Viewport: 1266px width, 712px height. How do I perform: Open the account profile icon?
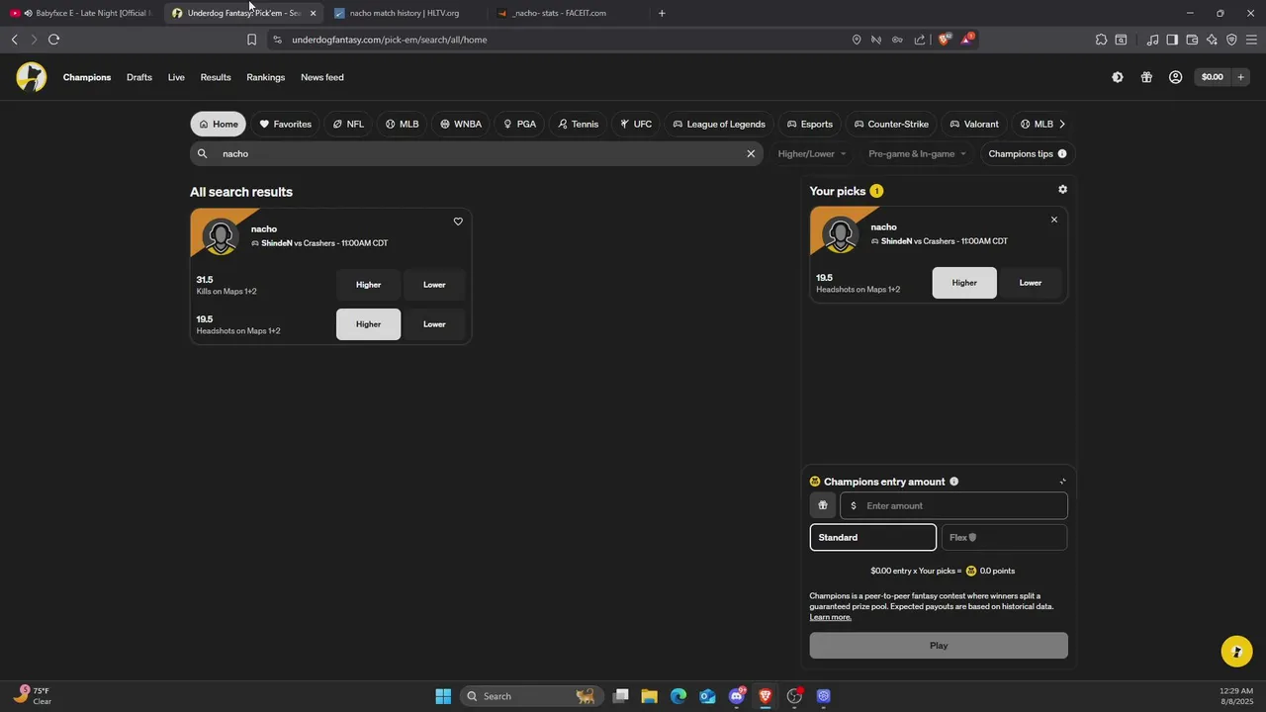pyautogui.click(x=1175, y=77)
